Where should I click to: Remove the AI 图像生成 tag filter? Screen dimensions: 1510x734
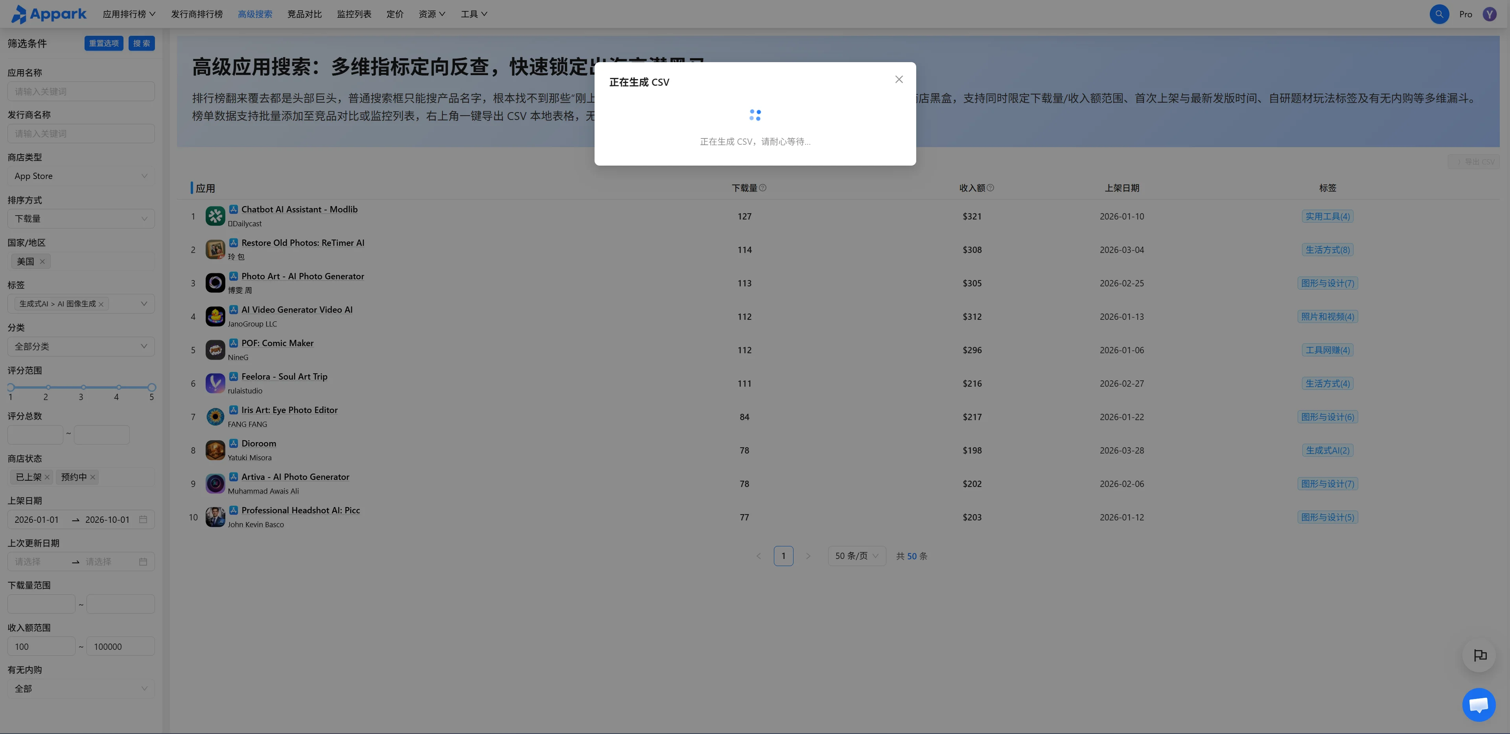pos(101,304)
